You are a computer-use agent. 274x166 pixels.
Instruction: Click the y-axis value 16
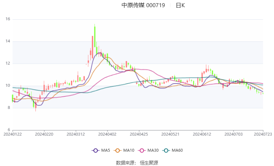click(8, 19)
